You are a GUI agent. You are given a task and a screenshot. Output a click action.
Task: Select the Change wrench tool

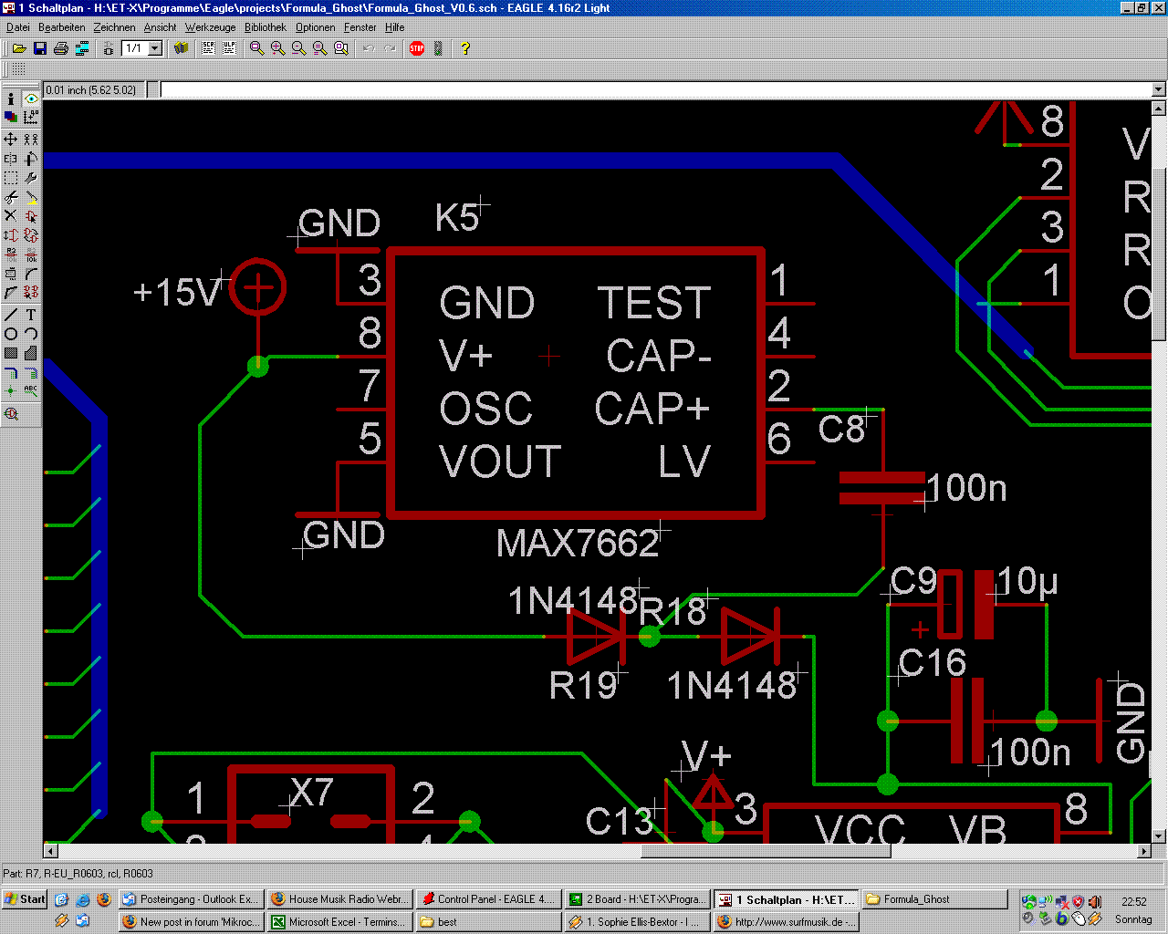click(x=31, y=179)
